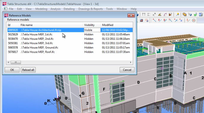The width and height of the screenshot is (204, 113).
Task: Select Tekla House MEP, 2nd.ifc row
Action: 70,39
